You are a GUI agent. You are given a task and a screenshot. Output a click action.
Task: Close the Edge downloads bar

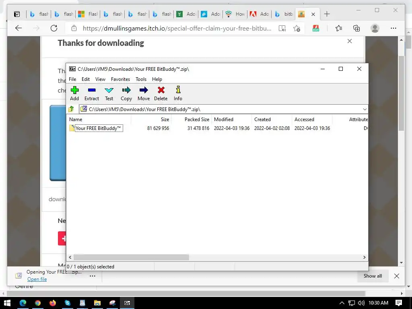(x=396, y=276)
